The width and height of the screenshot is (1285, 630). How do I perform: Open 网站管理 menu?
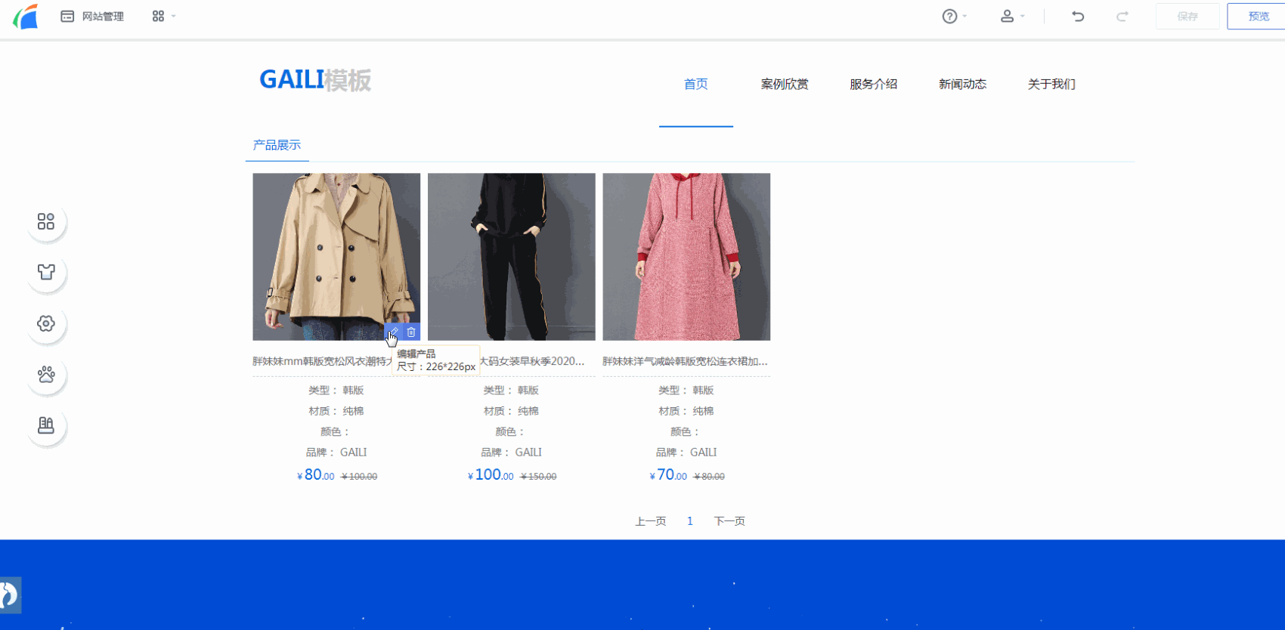pyautogui.click(x=92, y=16)
